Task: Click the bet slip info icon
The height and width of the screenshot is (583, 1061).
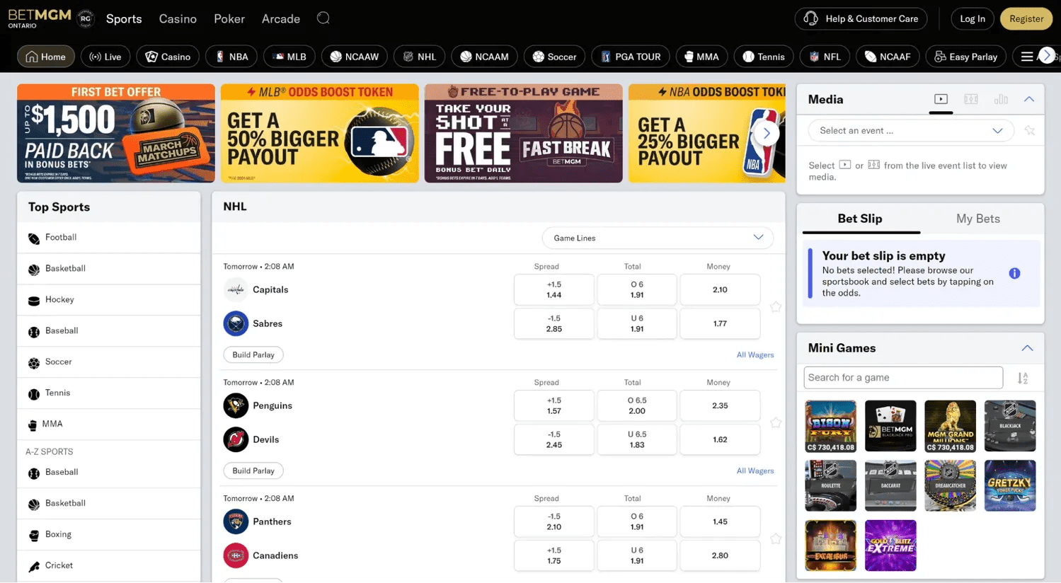Action: point(1014,273)
